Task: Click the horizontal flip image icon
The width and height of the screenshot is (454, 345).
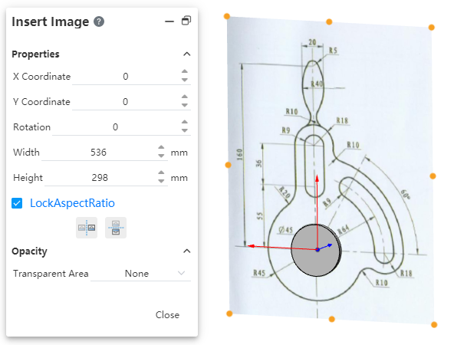Action: tap(87, 228)
